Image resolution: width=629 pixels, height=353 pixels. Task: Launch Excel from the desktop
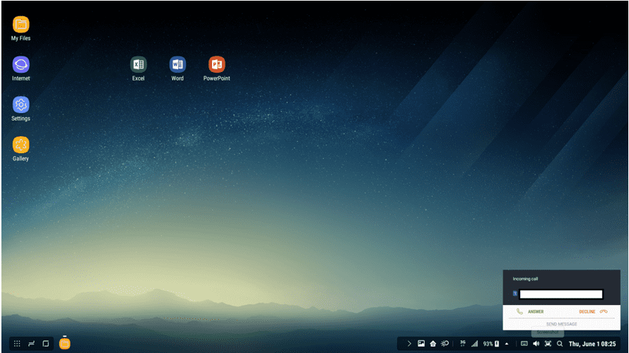(x=139, y=65)
